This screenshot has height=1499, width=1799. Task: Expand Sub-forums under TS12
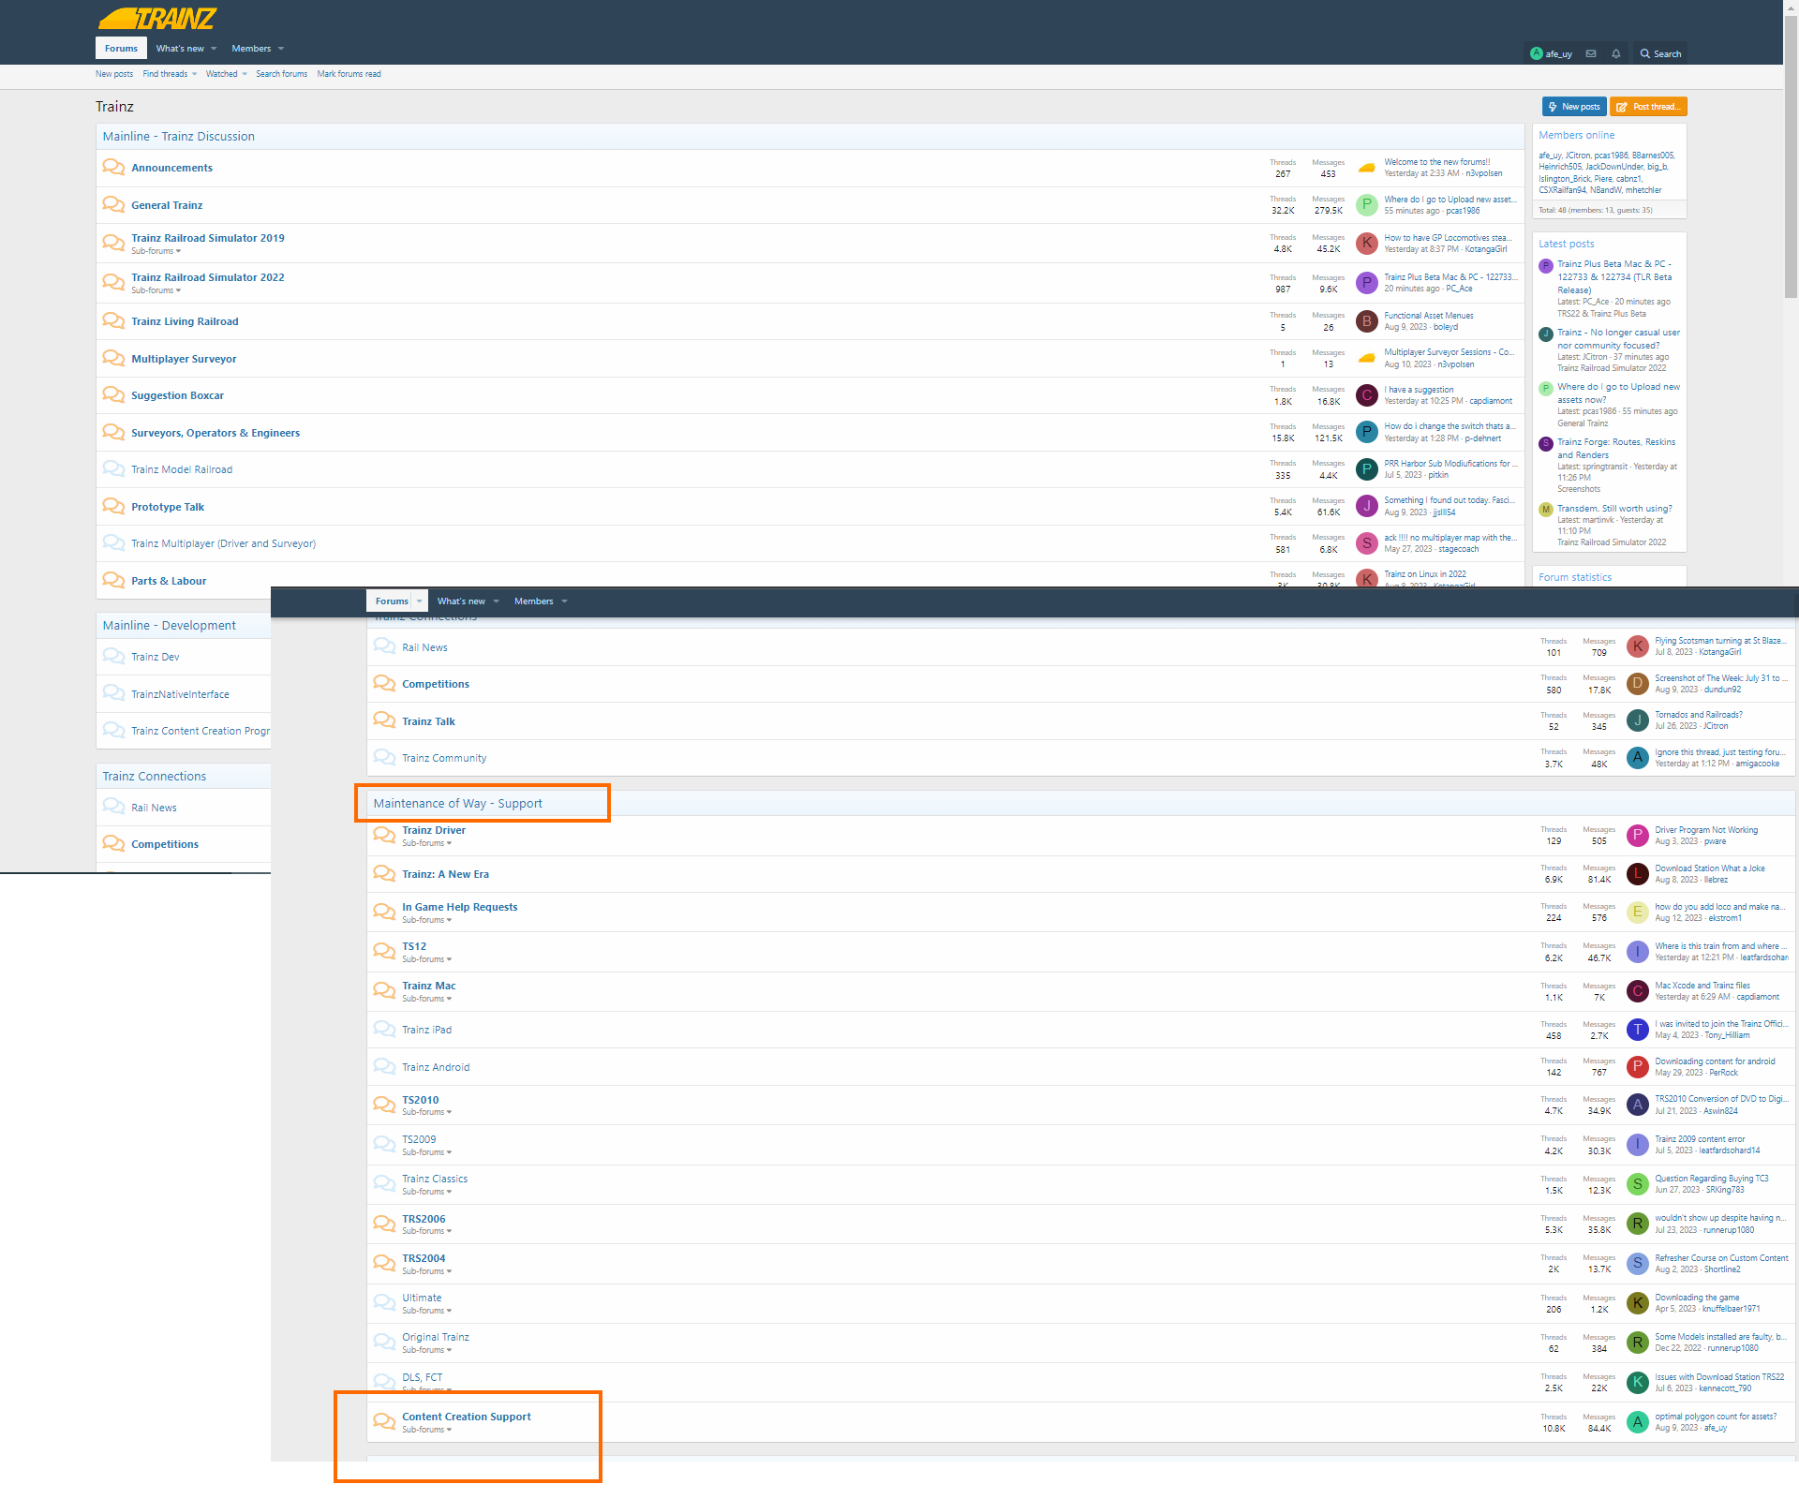(426, 959)
